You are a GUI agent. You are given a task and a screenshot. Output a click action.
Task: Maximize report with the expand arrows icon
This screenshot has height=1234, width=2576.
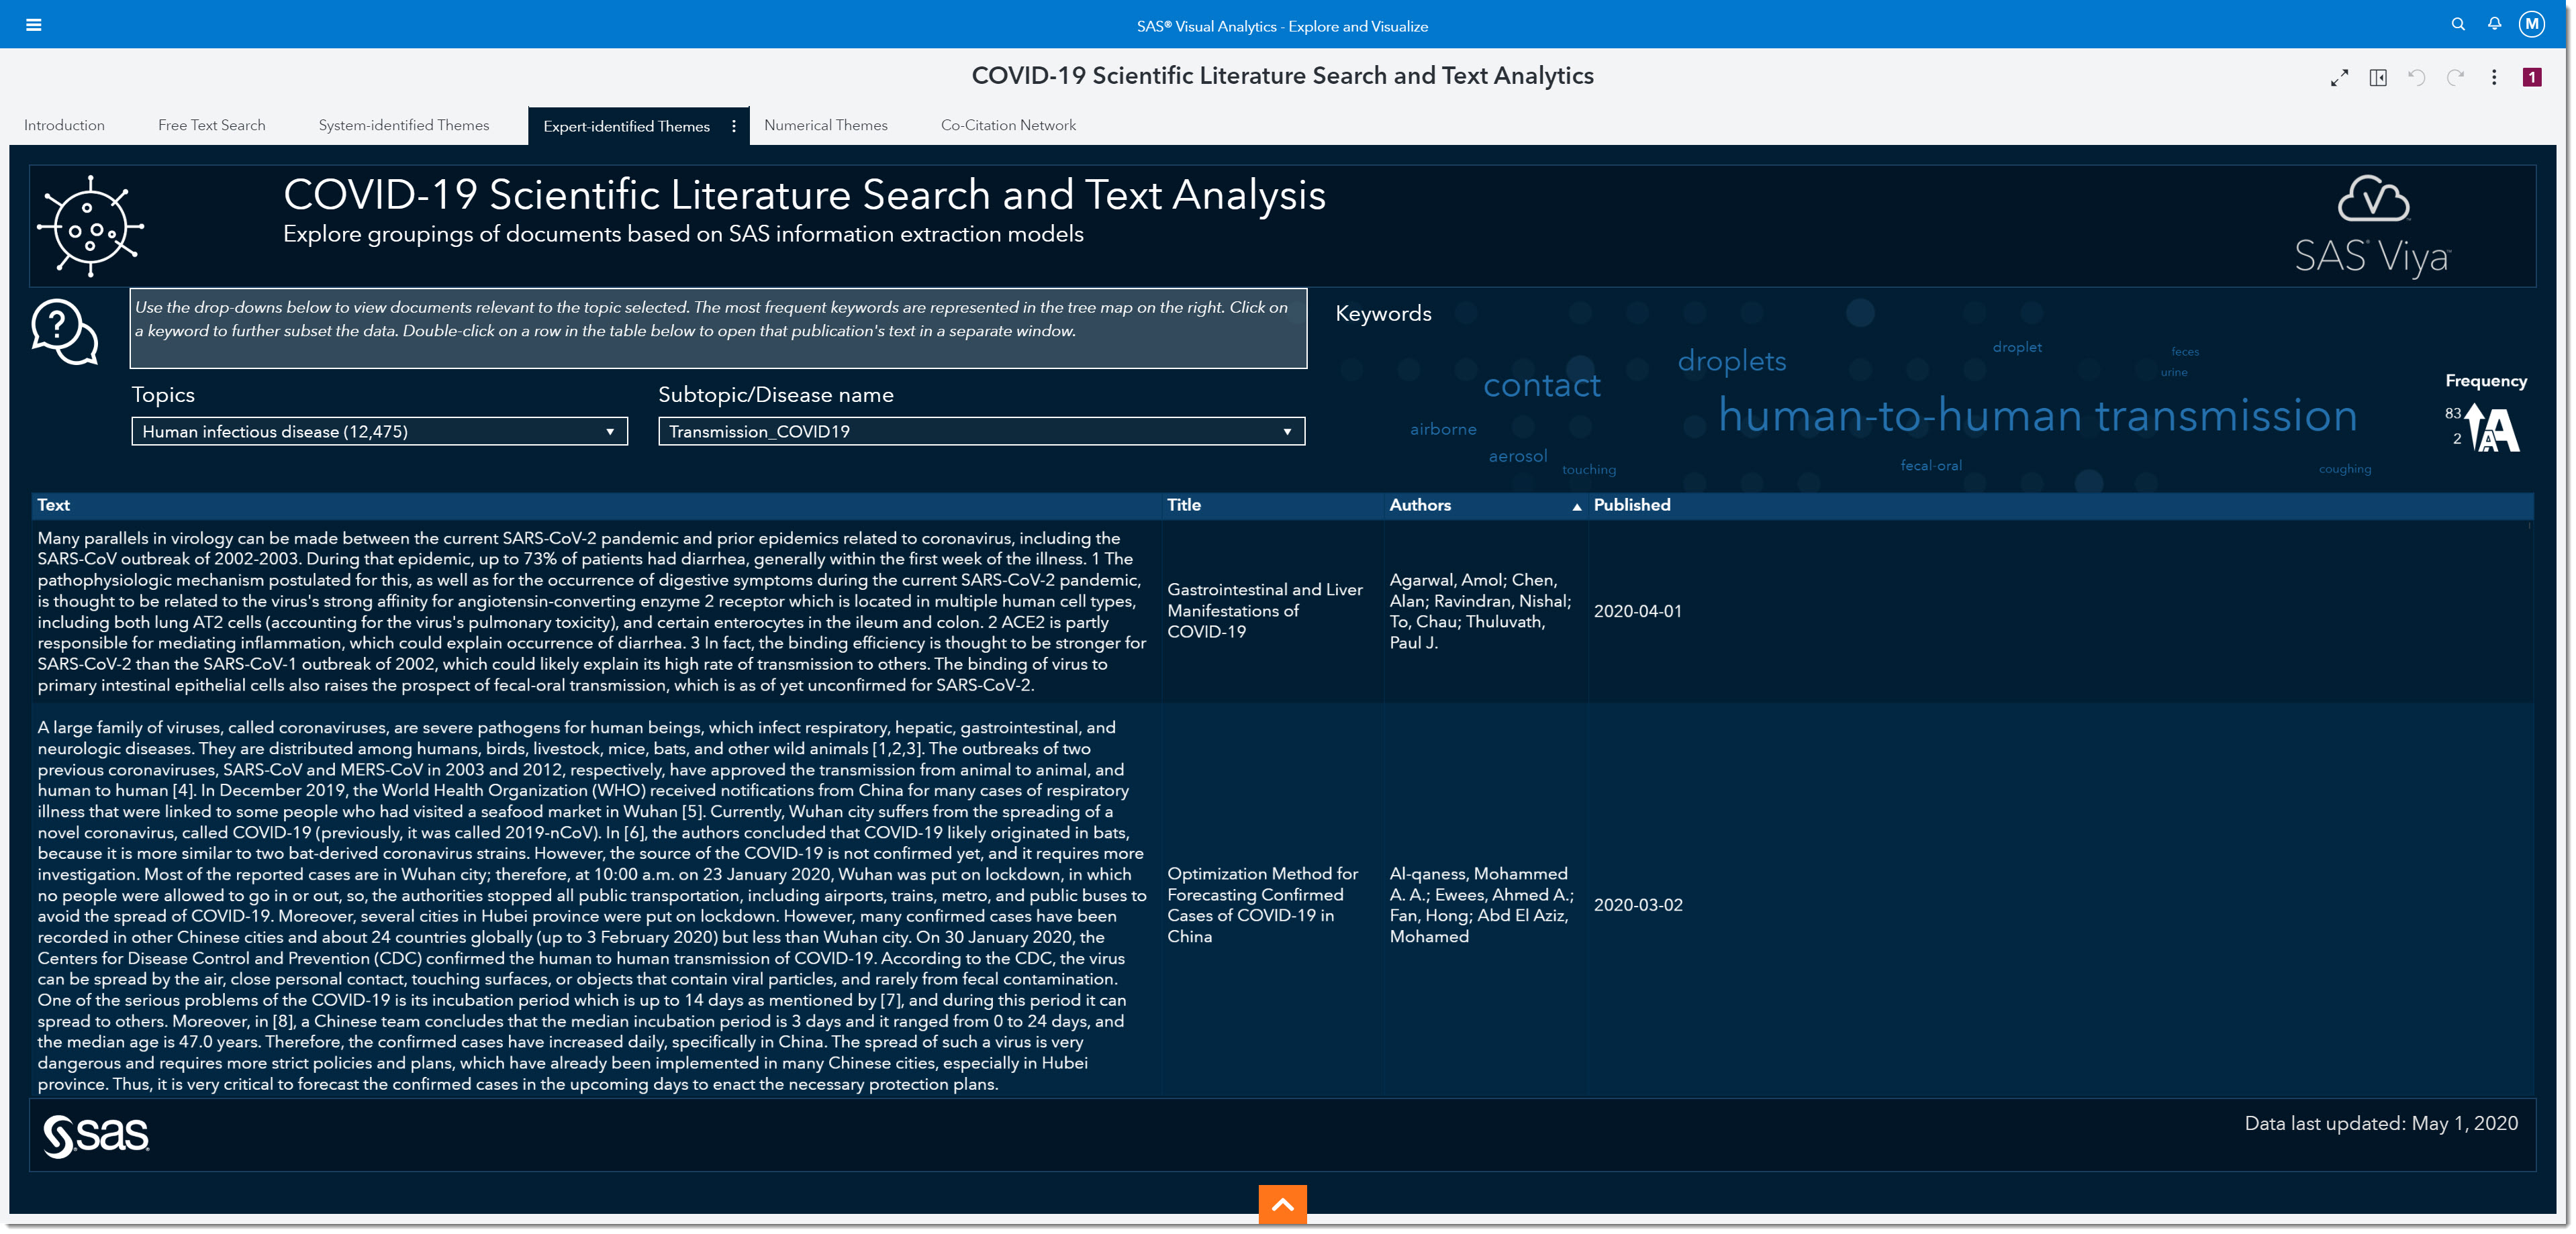pyautogui.click(x=2339, y=78)
